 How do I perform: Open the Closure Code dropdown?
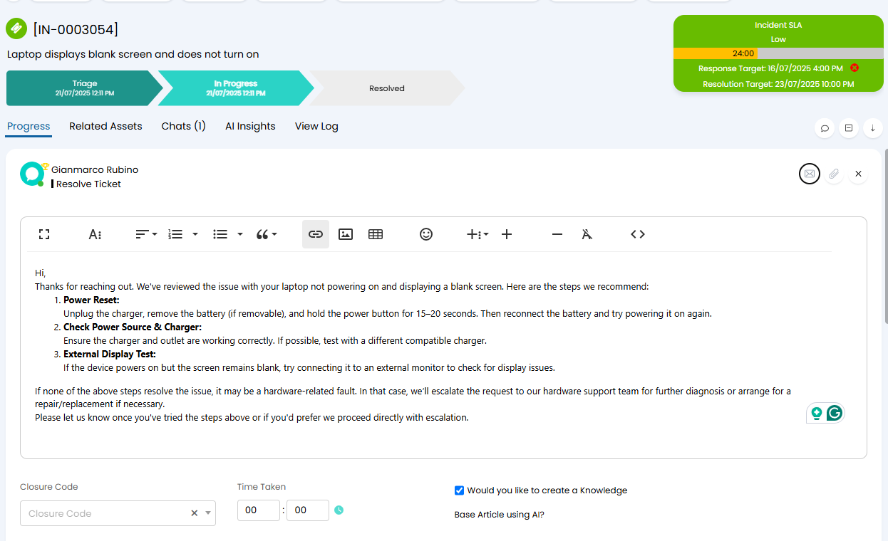118,513
